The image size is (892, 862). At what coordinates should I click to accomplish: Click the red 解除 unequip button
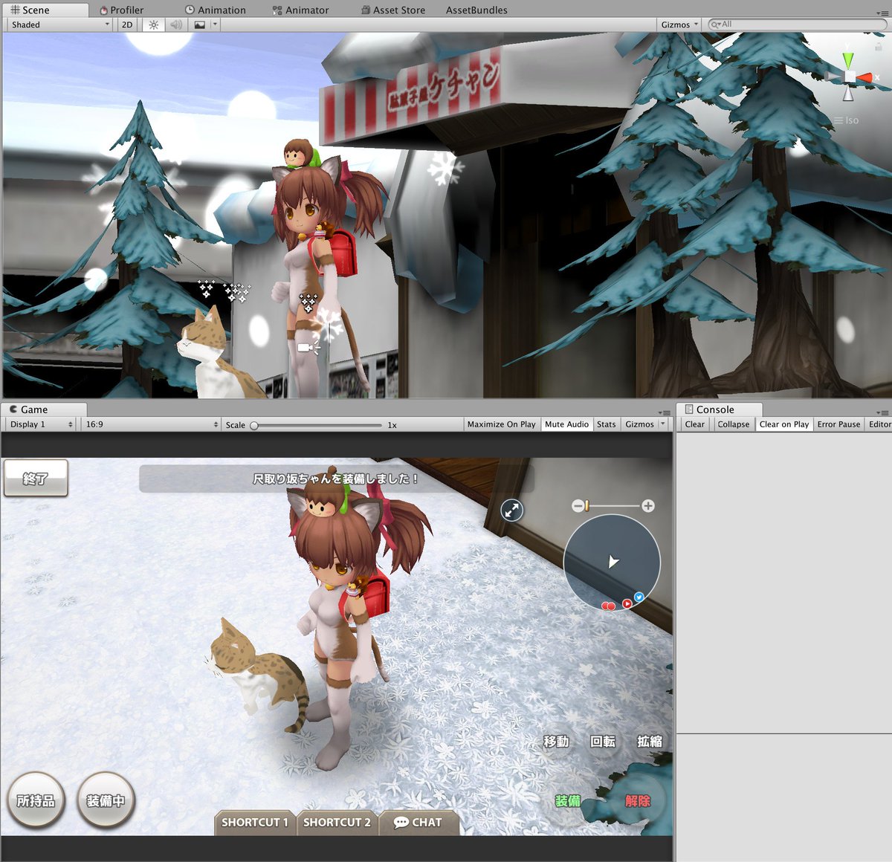(638, 801)
